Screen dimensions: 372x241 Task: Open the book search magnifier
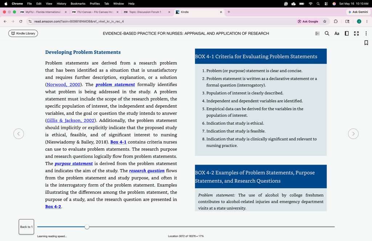[327, 33]
